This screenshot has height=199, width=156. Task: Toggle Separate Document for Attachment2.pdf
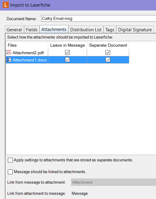pyautogui.click(x=108, y=52)
